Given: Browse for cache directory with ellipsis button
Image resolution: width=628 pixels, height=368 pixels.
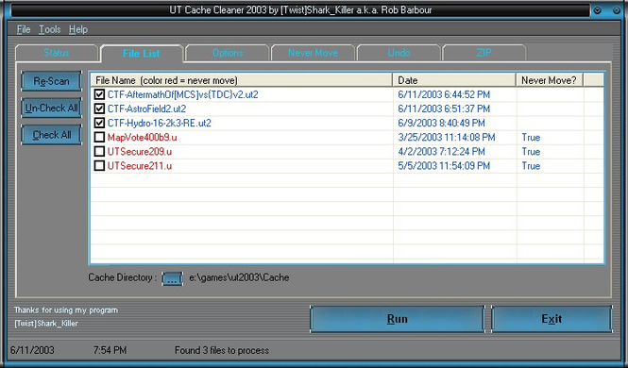Looking at the screenshot, I should coord(172,278).
